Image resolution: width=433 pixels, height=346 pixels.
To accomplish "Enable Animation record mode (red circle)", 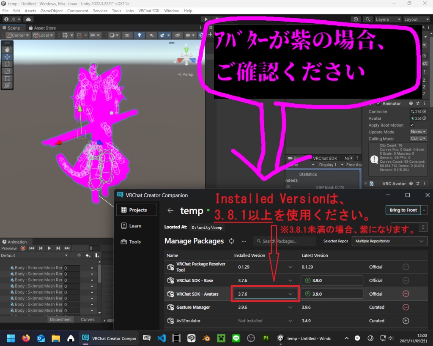I will (23, 248).
